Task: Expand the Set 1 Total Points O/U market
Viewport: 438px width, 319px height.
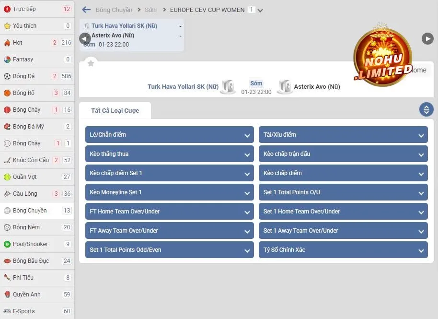Action: [343, 192]
